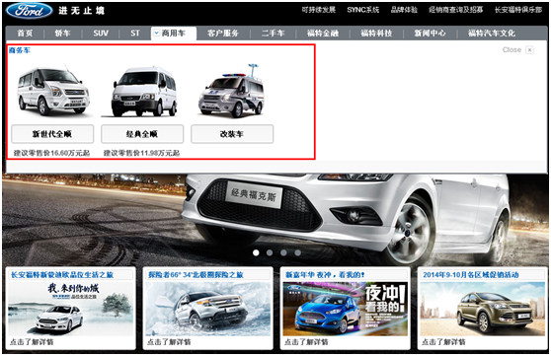Click the 新世代全顺 button

pos(52,134)
